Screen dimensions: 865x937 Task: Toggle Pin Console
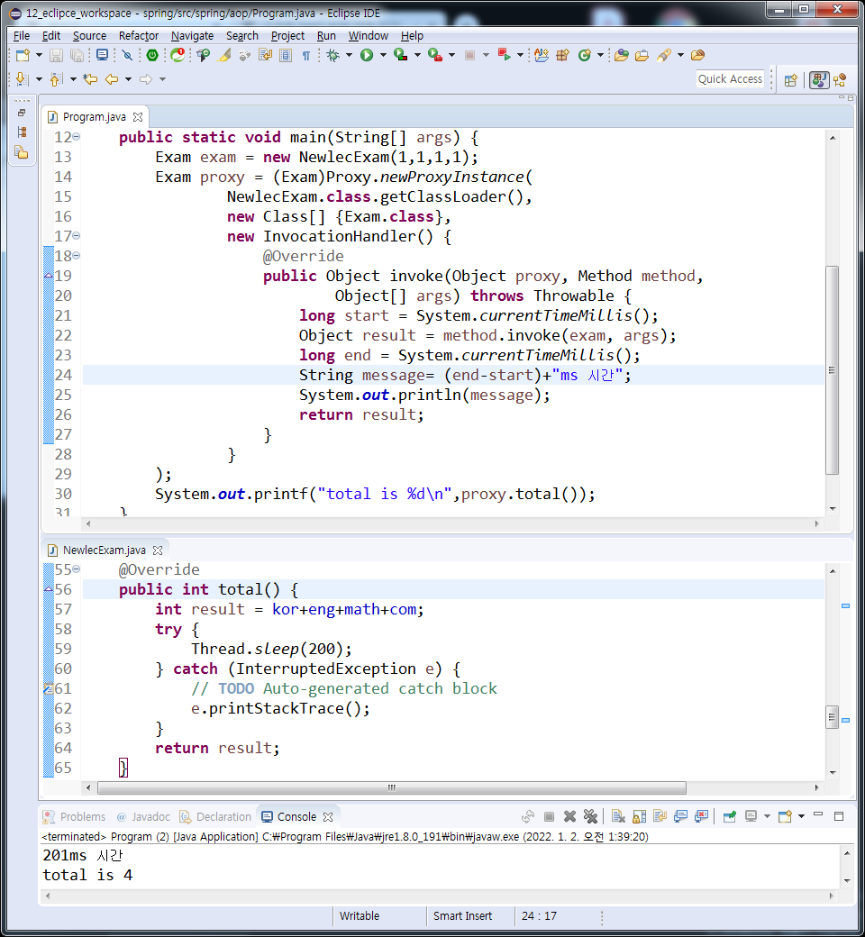coord(729,816)
